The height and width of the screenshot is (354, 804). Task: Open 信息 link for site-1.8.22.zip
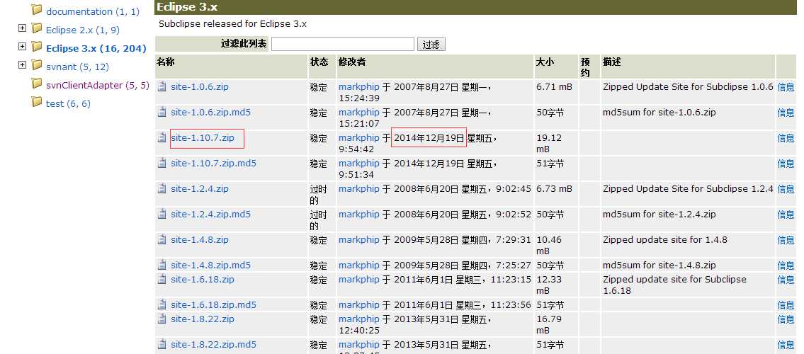click(786, 320)
